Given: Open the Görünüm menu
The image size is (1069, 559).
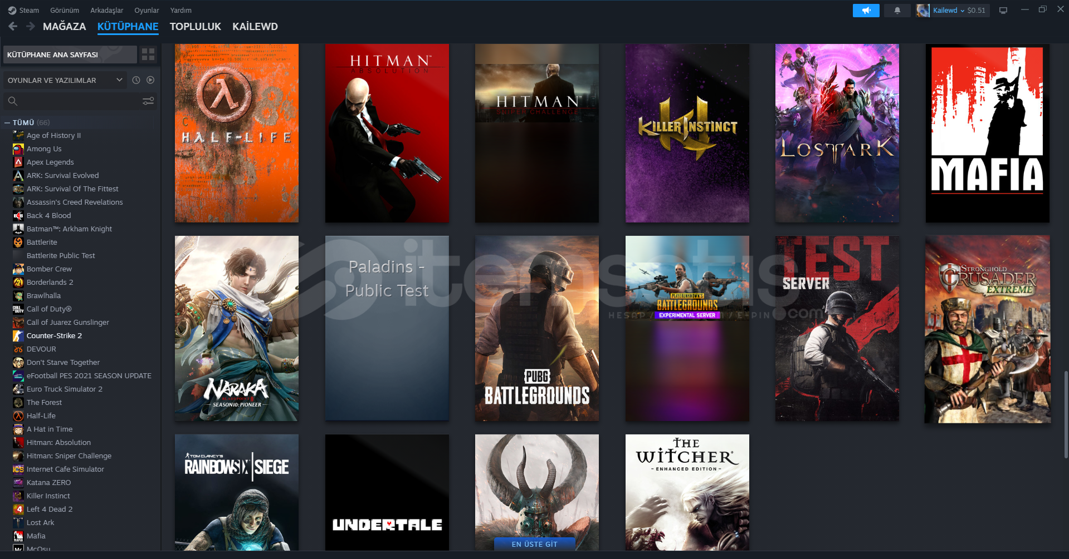Looking at the screenshot, I should pos(65,11).
